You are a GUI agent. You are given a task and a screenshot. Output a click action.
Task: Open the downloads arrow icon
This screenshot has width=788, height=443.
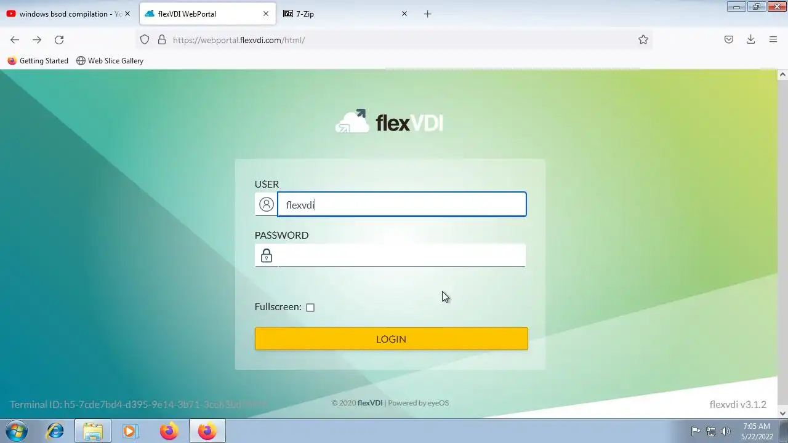(751, 39)
